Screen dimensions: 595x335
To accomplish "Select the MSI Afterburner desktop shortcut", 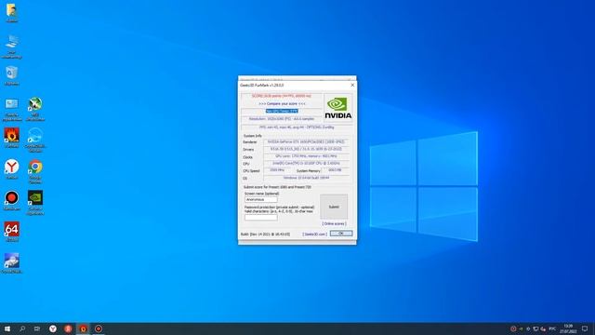I will pos(35,110).
